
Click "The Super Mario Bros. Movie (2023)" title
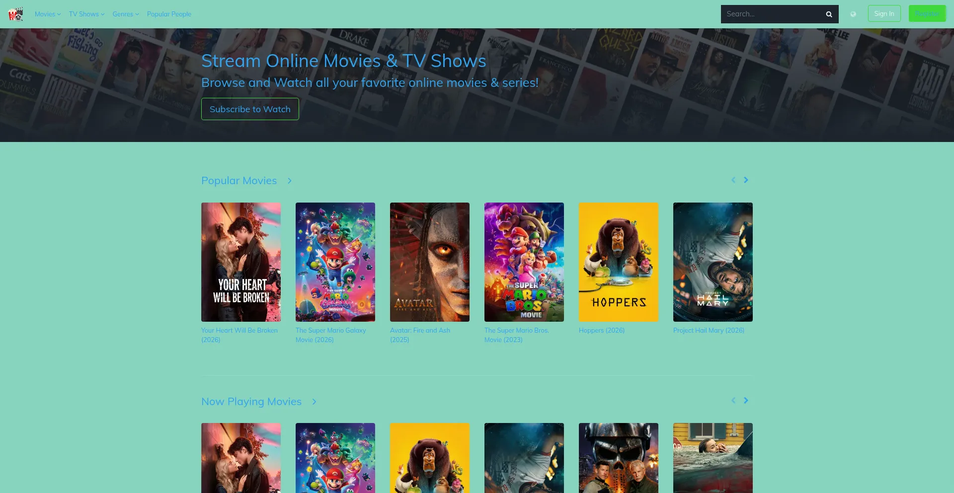(x=517, y=335)
